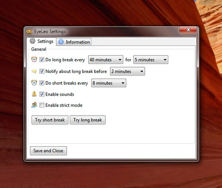Try a short break
The height and width of the screenshot is (188, 222).
(50, 120)
